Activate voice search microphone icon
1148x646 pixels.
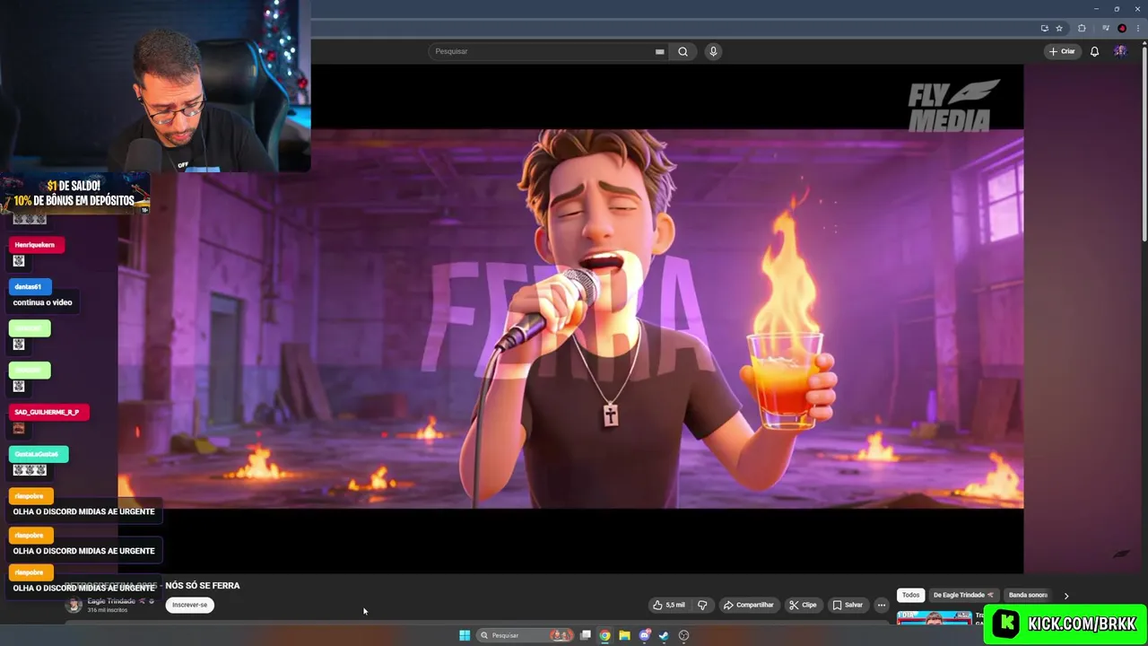click(x=713, y=51)
